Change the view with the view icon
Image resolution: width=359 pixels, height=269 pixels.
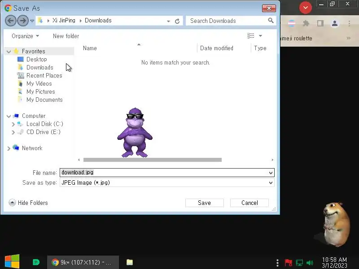click(251, 36)
